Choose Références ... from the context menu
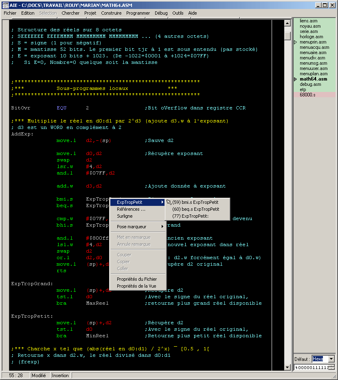Viewport: 338px width, 380px height. coord(137,209)
